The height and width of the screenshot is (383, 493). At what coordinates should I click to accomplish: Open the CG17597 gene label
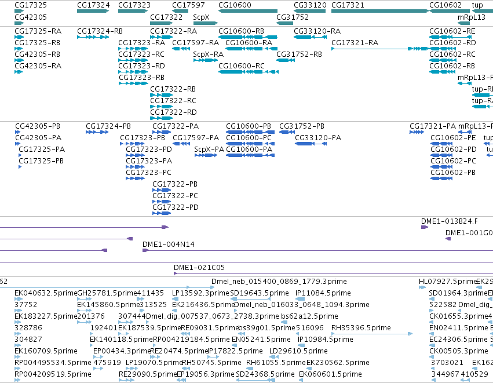click(188, 5)
